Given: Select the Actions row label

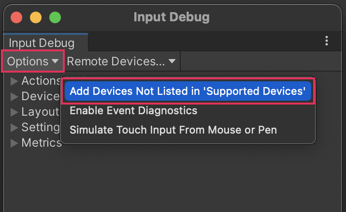Looking at the screenshot, I should click(41, 81).
